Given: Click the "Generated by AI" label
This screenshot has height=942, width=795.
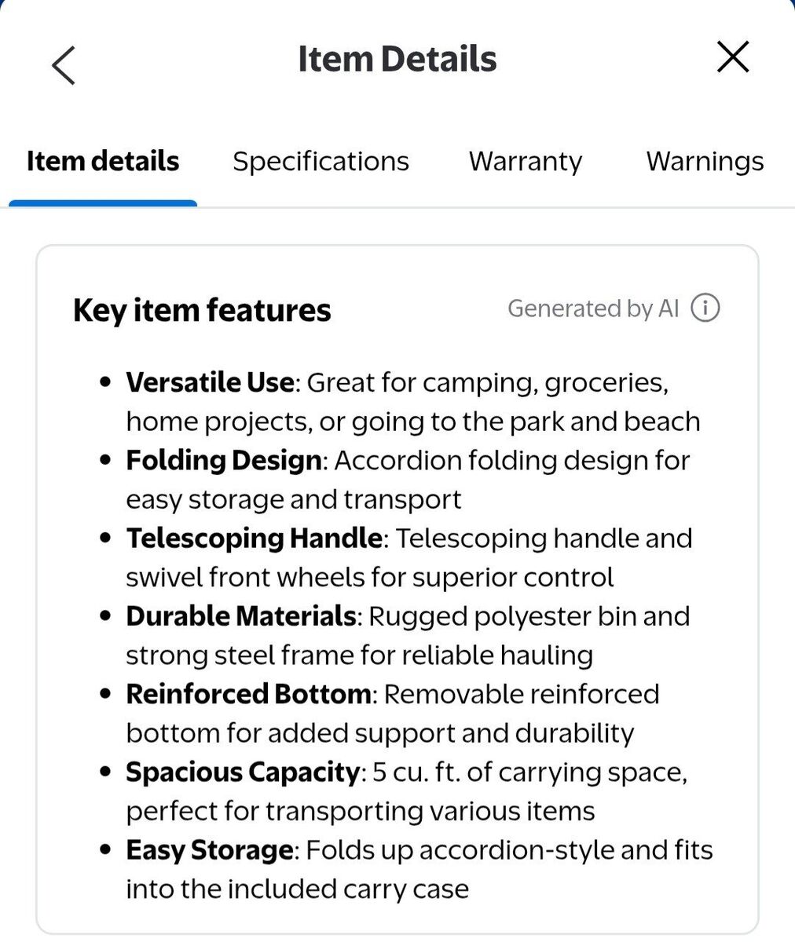Looking at the screenshot, I should coord(593,309).
